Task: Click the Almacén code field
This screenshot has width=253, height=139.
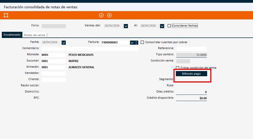Action: pyautogui.click(x=54, y=67)
